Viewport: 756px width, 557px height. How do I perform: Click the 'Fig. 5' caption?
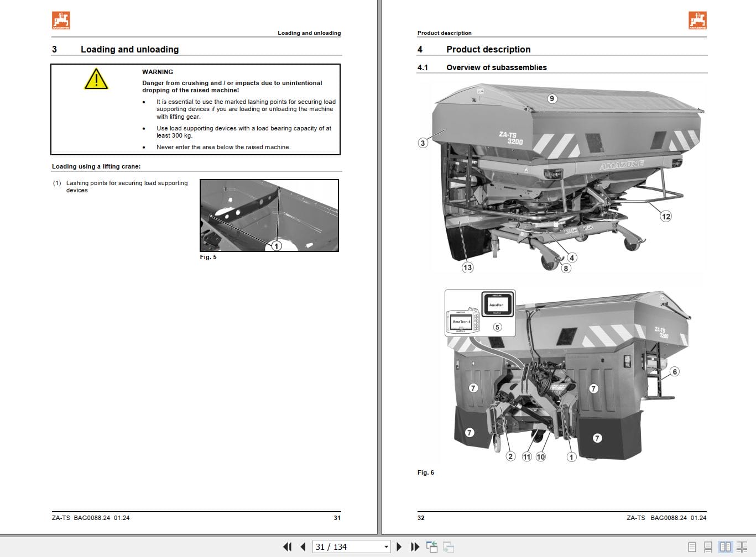point(208,257)
